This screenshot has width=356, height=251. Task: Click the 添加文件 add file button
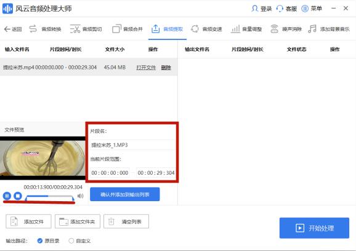tap(28, 221)
